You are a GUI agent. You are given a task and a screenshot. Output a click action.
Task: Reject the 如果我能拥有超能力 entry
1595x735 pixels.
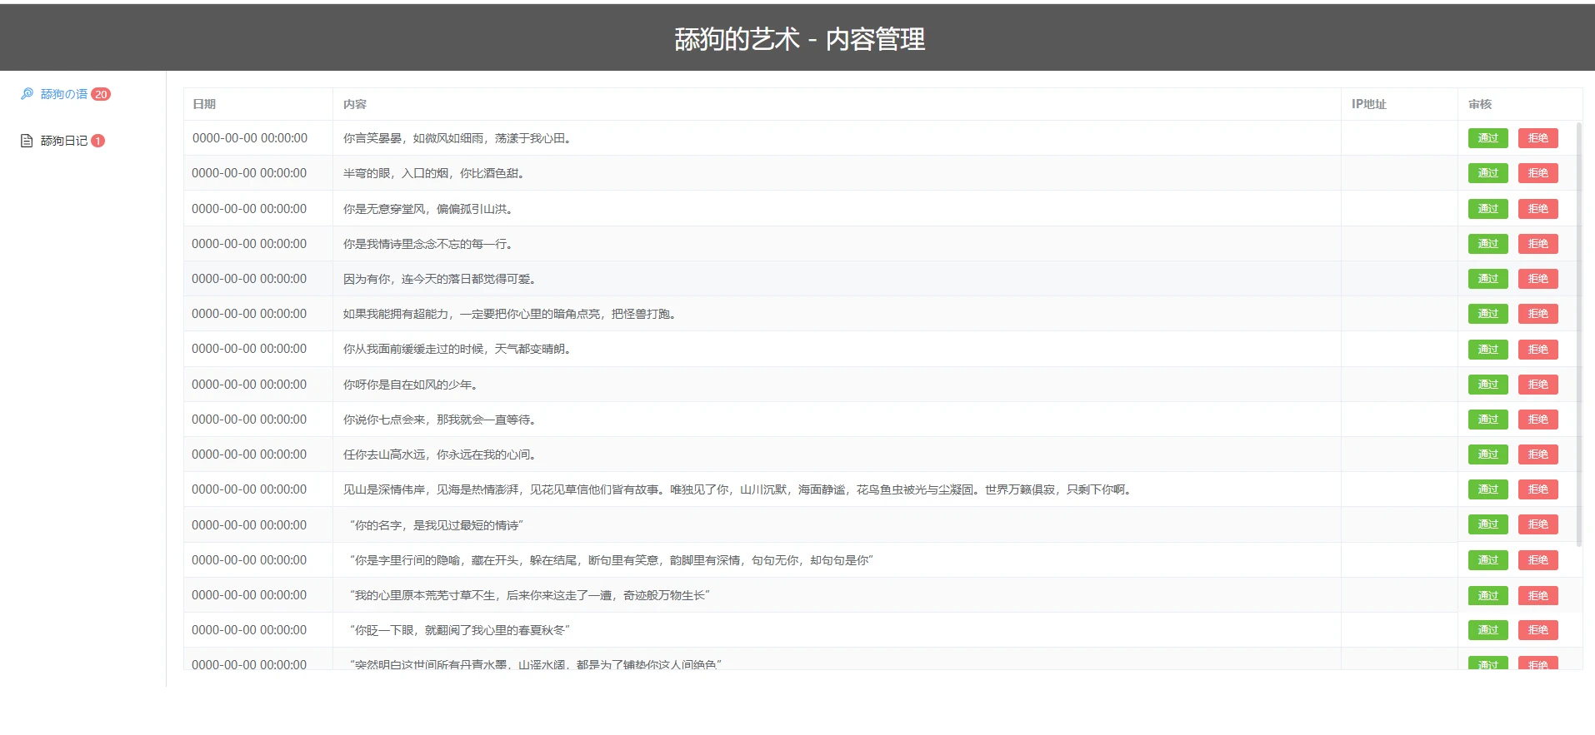pos(1537,314)
